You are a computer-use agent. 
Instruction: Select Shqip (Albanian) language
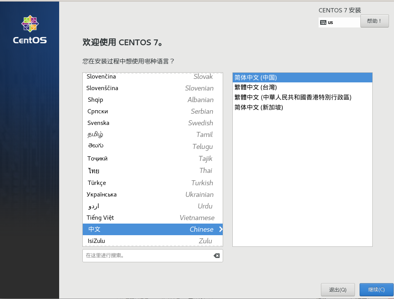click(152, 99)
